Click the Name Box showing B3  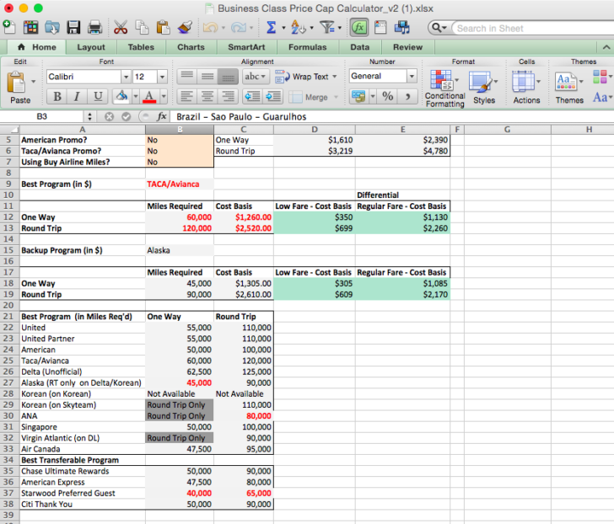pos(42,116)
